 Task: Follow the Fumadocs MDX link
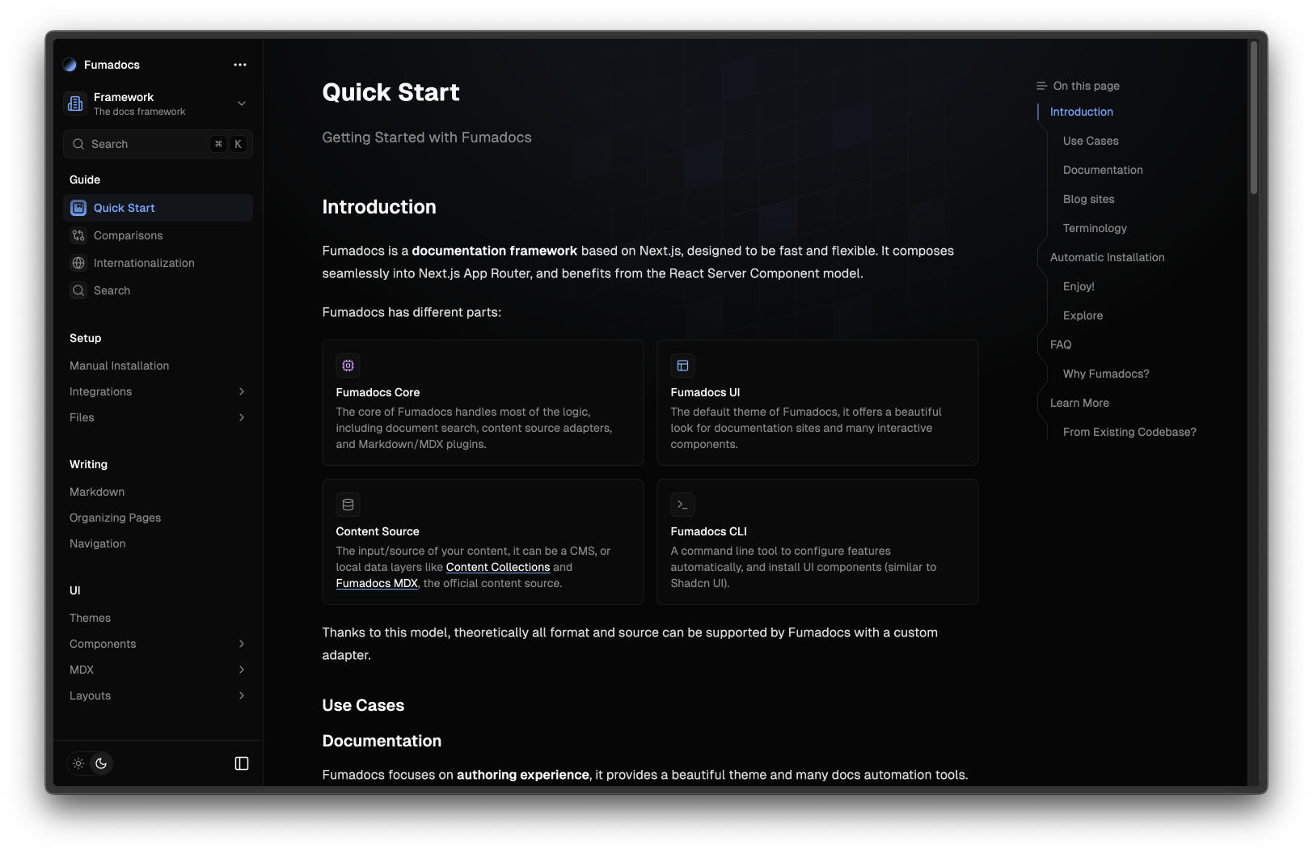[377, 583]
